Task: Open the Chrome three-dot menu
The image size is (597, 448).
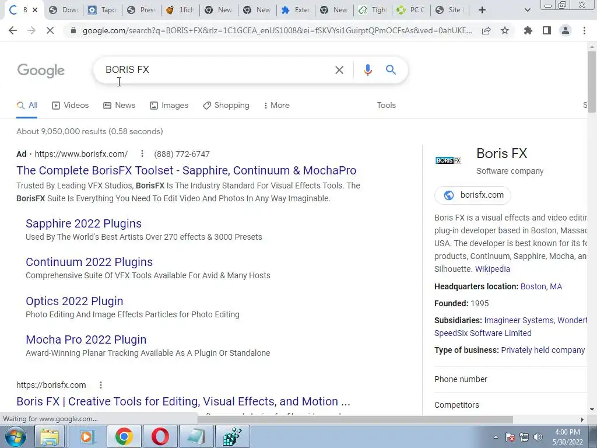Action: pos(584,30)
